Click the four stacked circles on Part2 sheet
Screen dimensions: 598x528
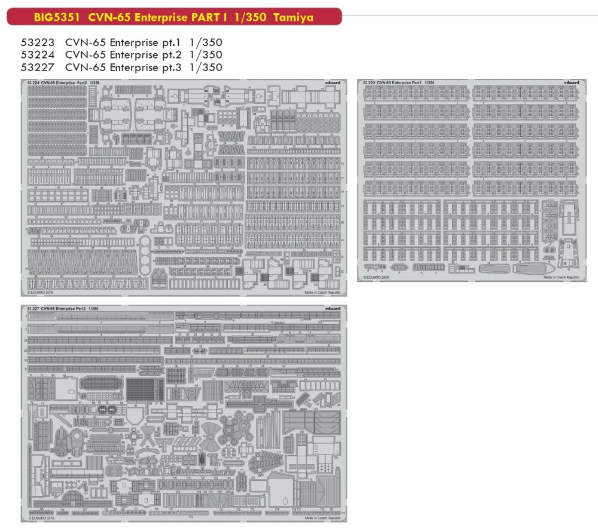coord(146,256)
